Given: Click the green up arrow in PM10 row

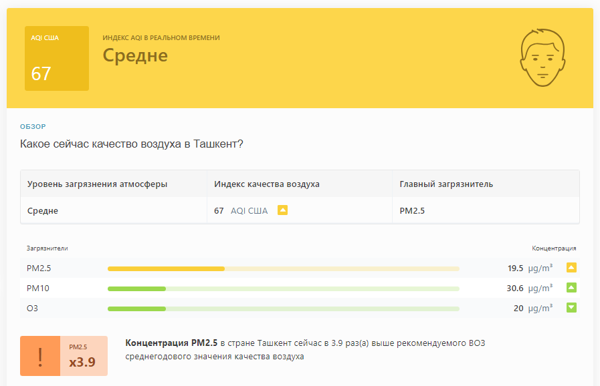Looking at the screenshot, I should click(x=571, y=287).
